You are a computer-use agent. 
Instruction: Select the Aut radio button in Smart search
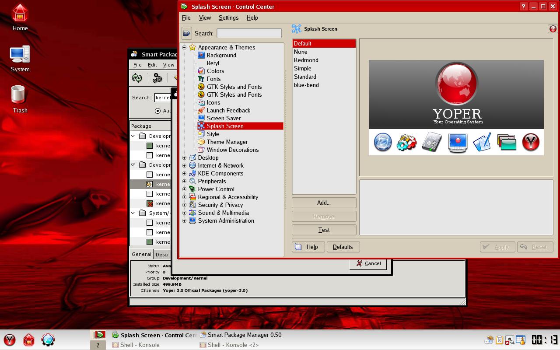click(x=157, y=111)
